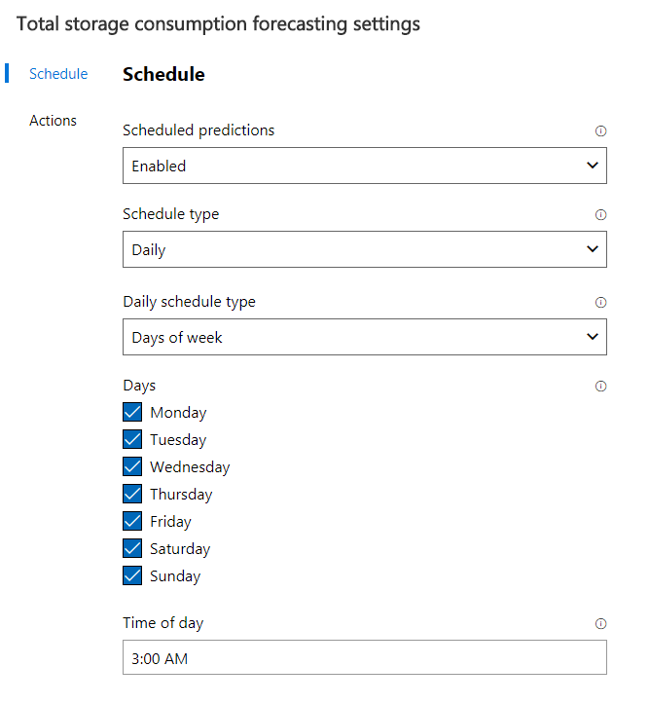Toggle the Wednesday checkbox

[x=133, y=466]
